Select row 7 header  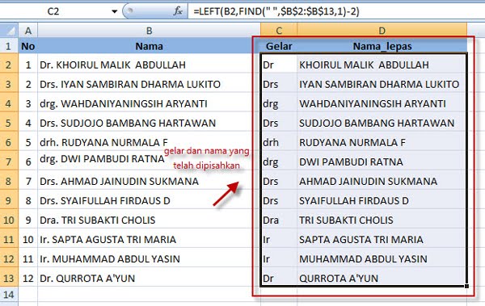tap(9, 161)
